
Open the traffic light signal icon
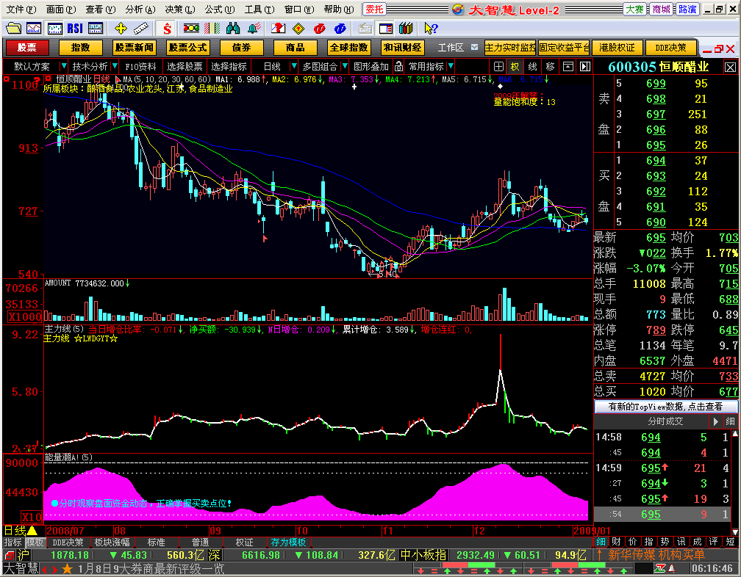pyautogui.click(x=191, y=29)
